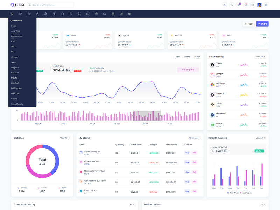
Task: Open the Transaction History All dropdown
Action: pos(132,205)
